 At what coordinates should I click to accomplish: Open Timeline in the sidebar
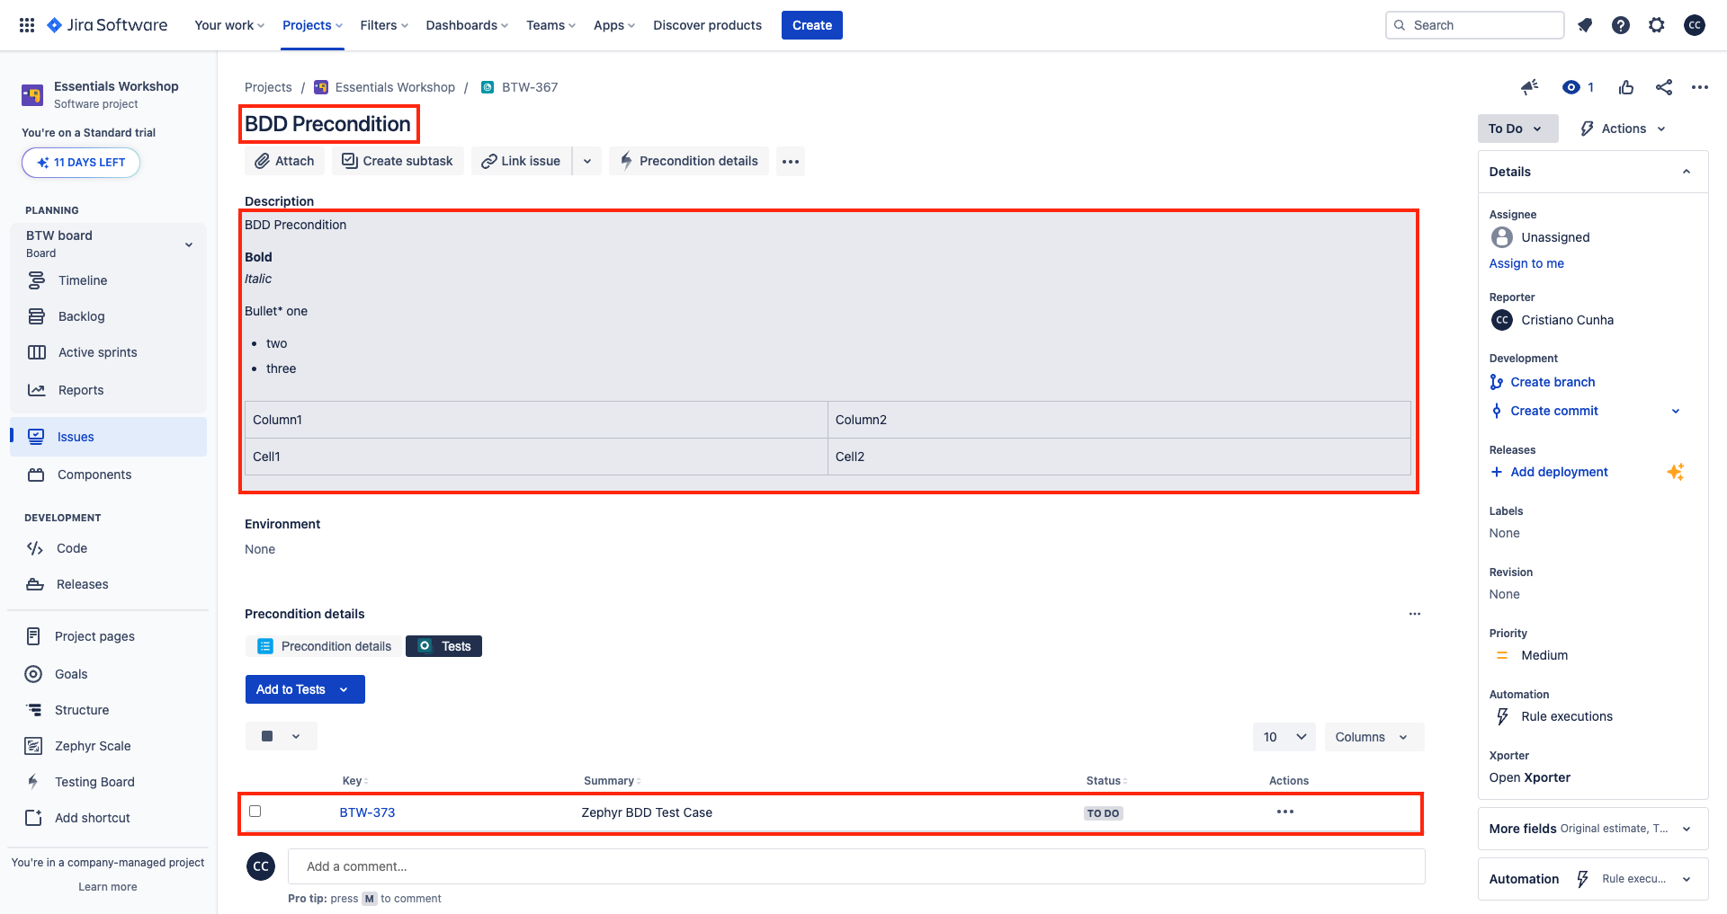83,280
